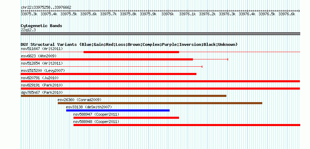Click the 33975.3k ruler tick label
This screenshot has width=310, height=149.
click(29, 14)
